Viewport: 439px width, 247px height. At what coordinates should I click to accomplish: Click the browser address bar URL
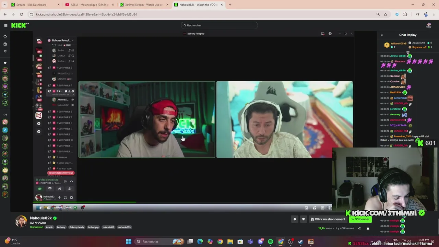[86, 14]
